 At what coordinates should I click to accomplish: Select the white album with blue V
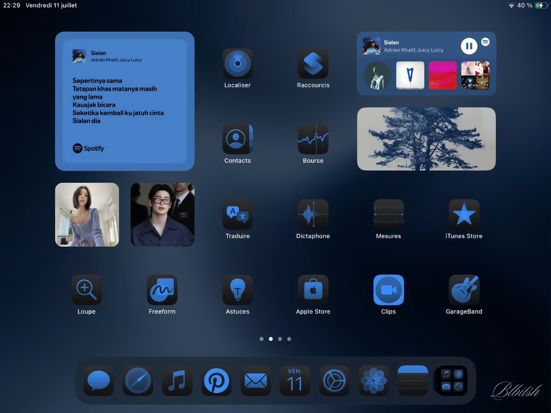click(410, 75)
